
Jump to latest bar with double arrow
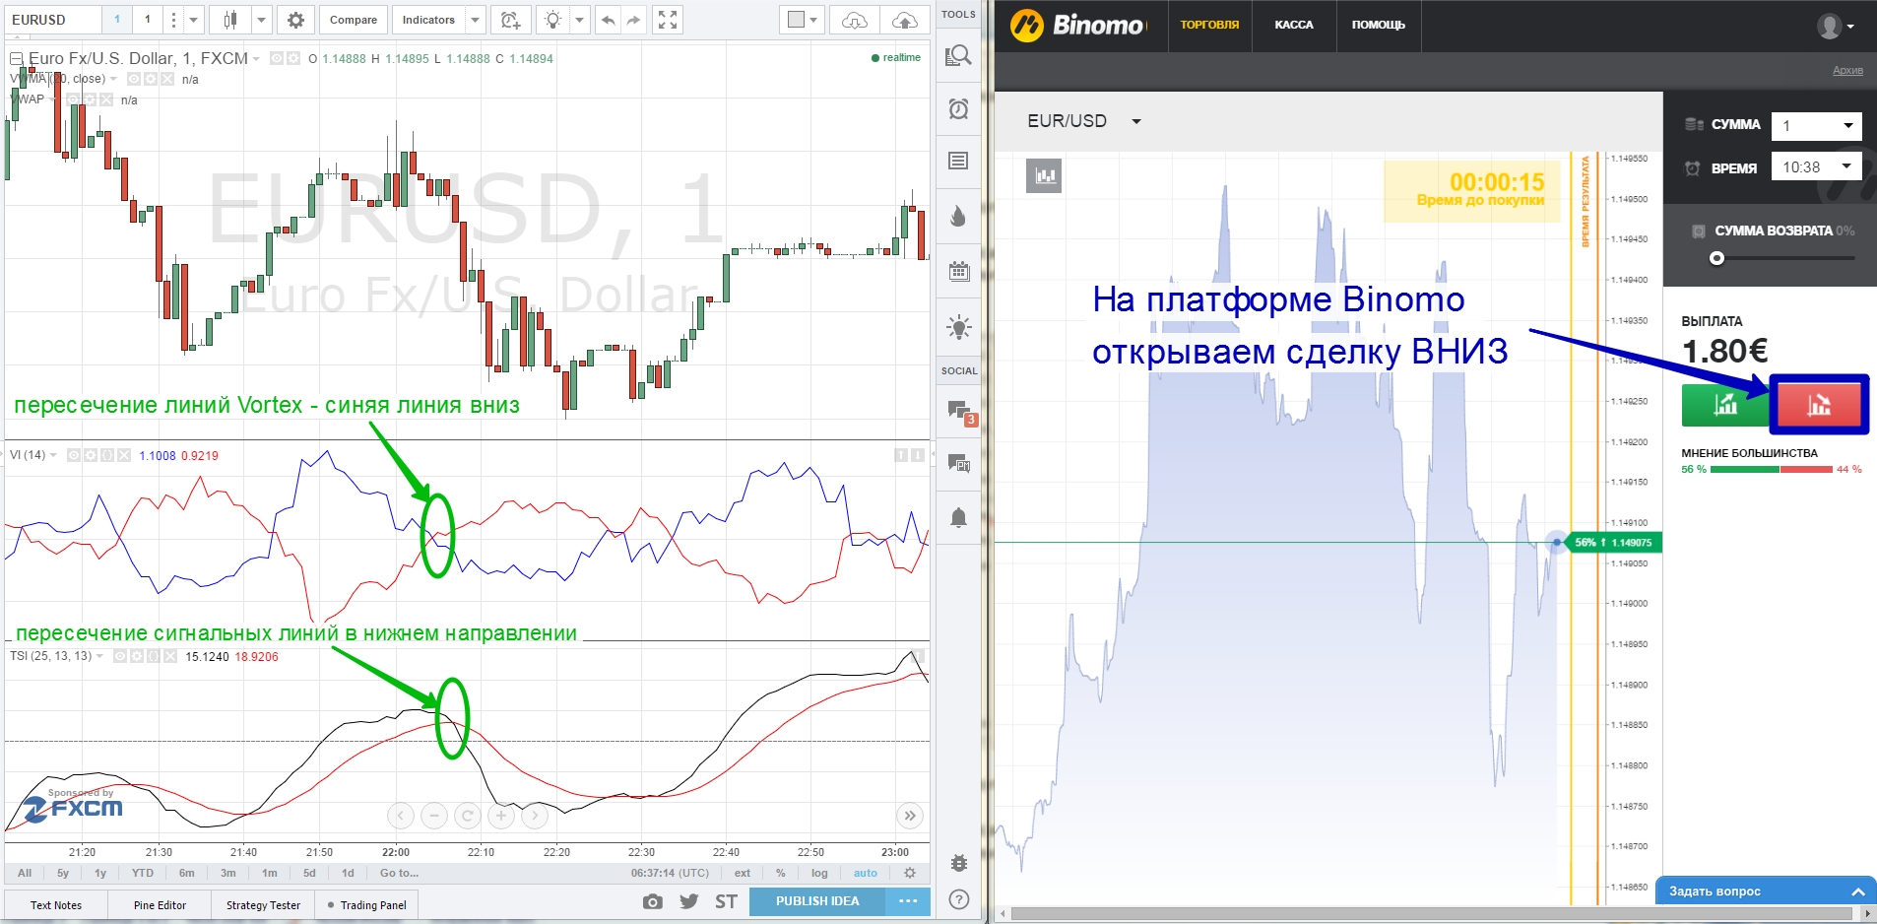coord(910,816)
